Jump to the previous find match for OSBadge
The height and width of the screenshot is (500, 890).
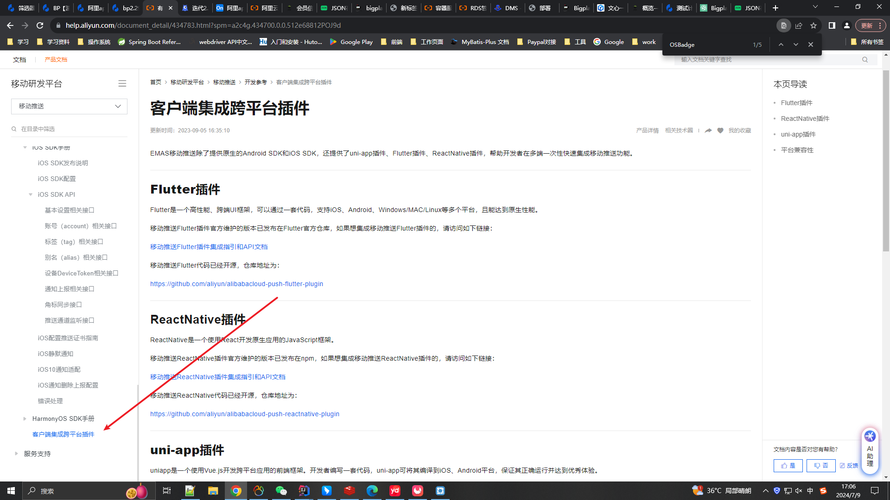[x=781, y=44]
